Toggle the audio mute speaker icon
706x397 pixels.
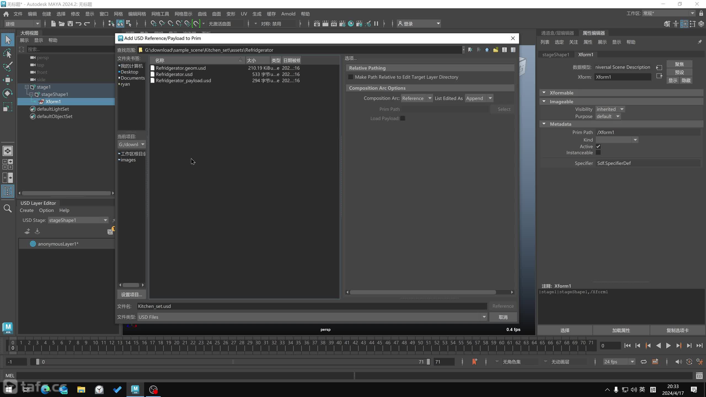tap(678, 362)
